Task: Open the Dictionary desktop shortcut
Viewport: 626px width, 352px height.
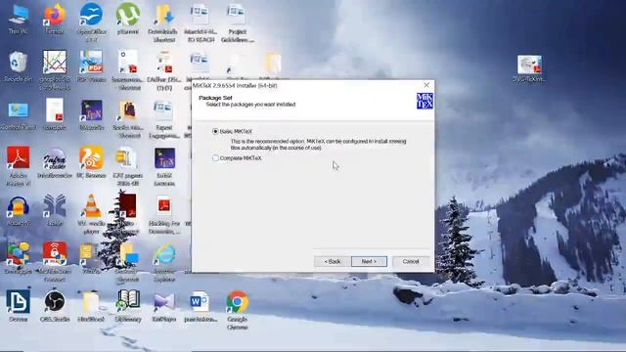Action: point(128,306)
